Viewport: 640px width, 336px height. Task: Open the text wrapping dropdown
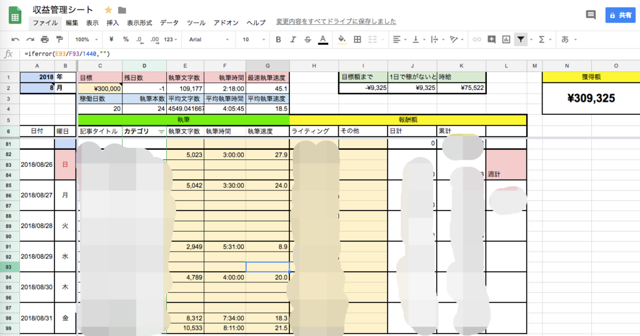tap(437, 39)
